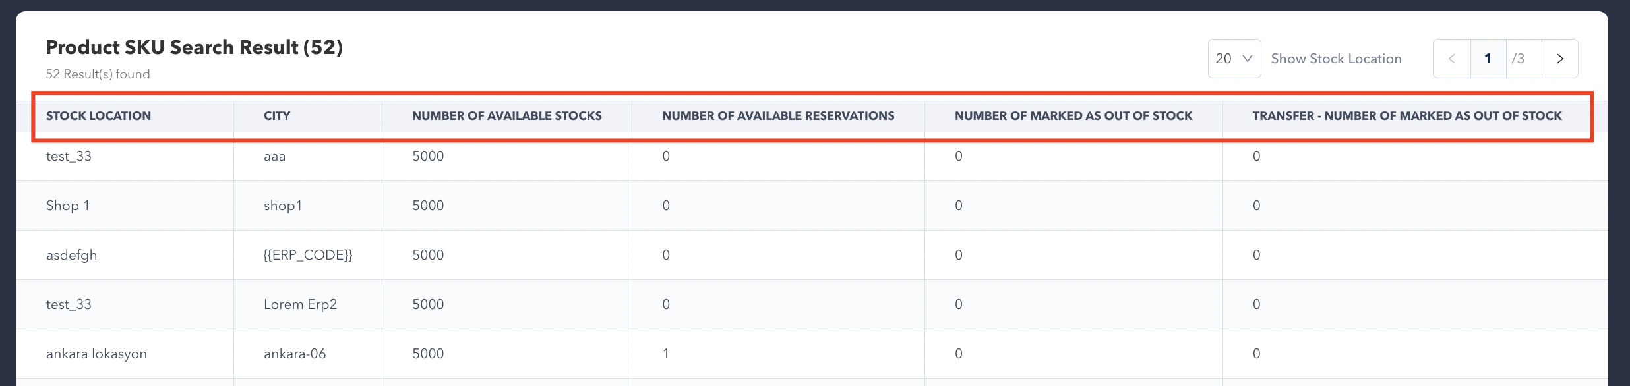Click the City column header
Image resolution: width=1630 pixels, height=386 pixels.
click(x=277, y=116)
